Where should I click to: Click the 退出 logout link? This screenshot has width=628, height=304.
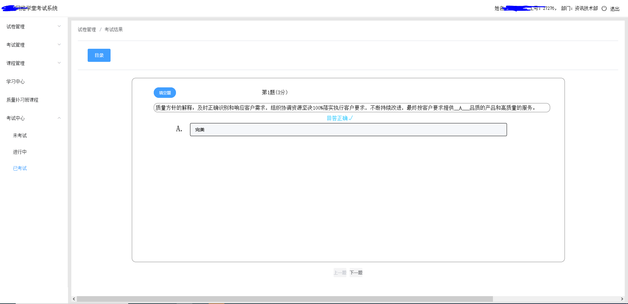(615, 9)
